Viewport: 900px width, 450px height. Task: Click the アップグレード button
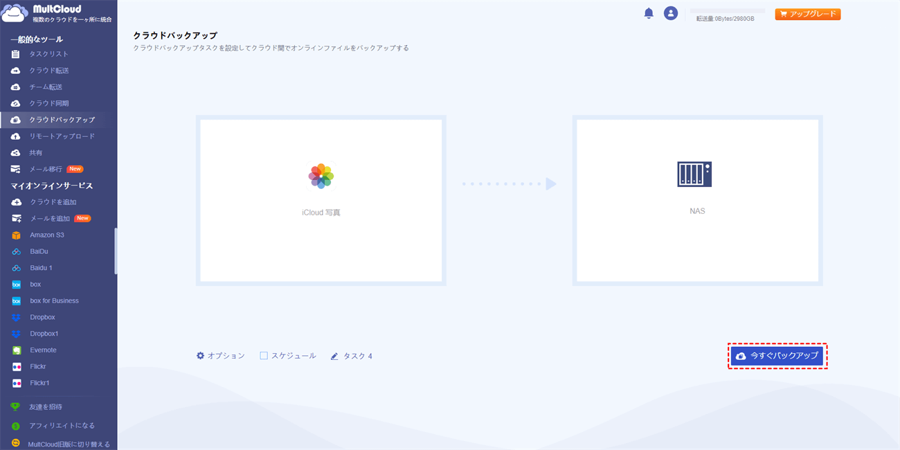click(807, 14)
